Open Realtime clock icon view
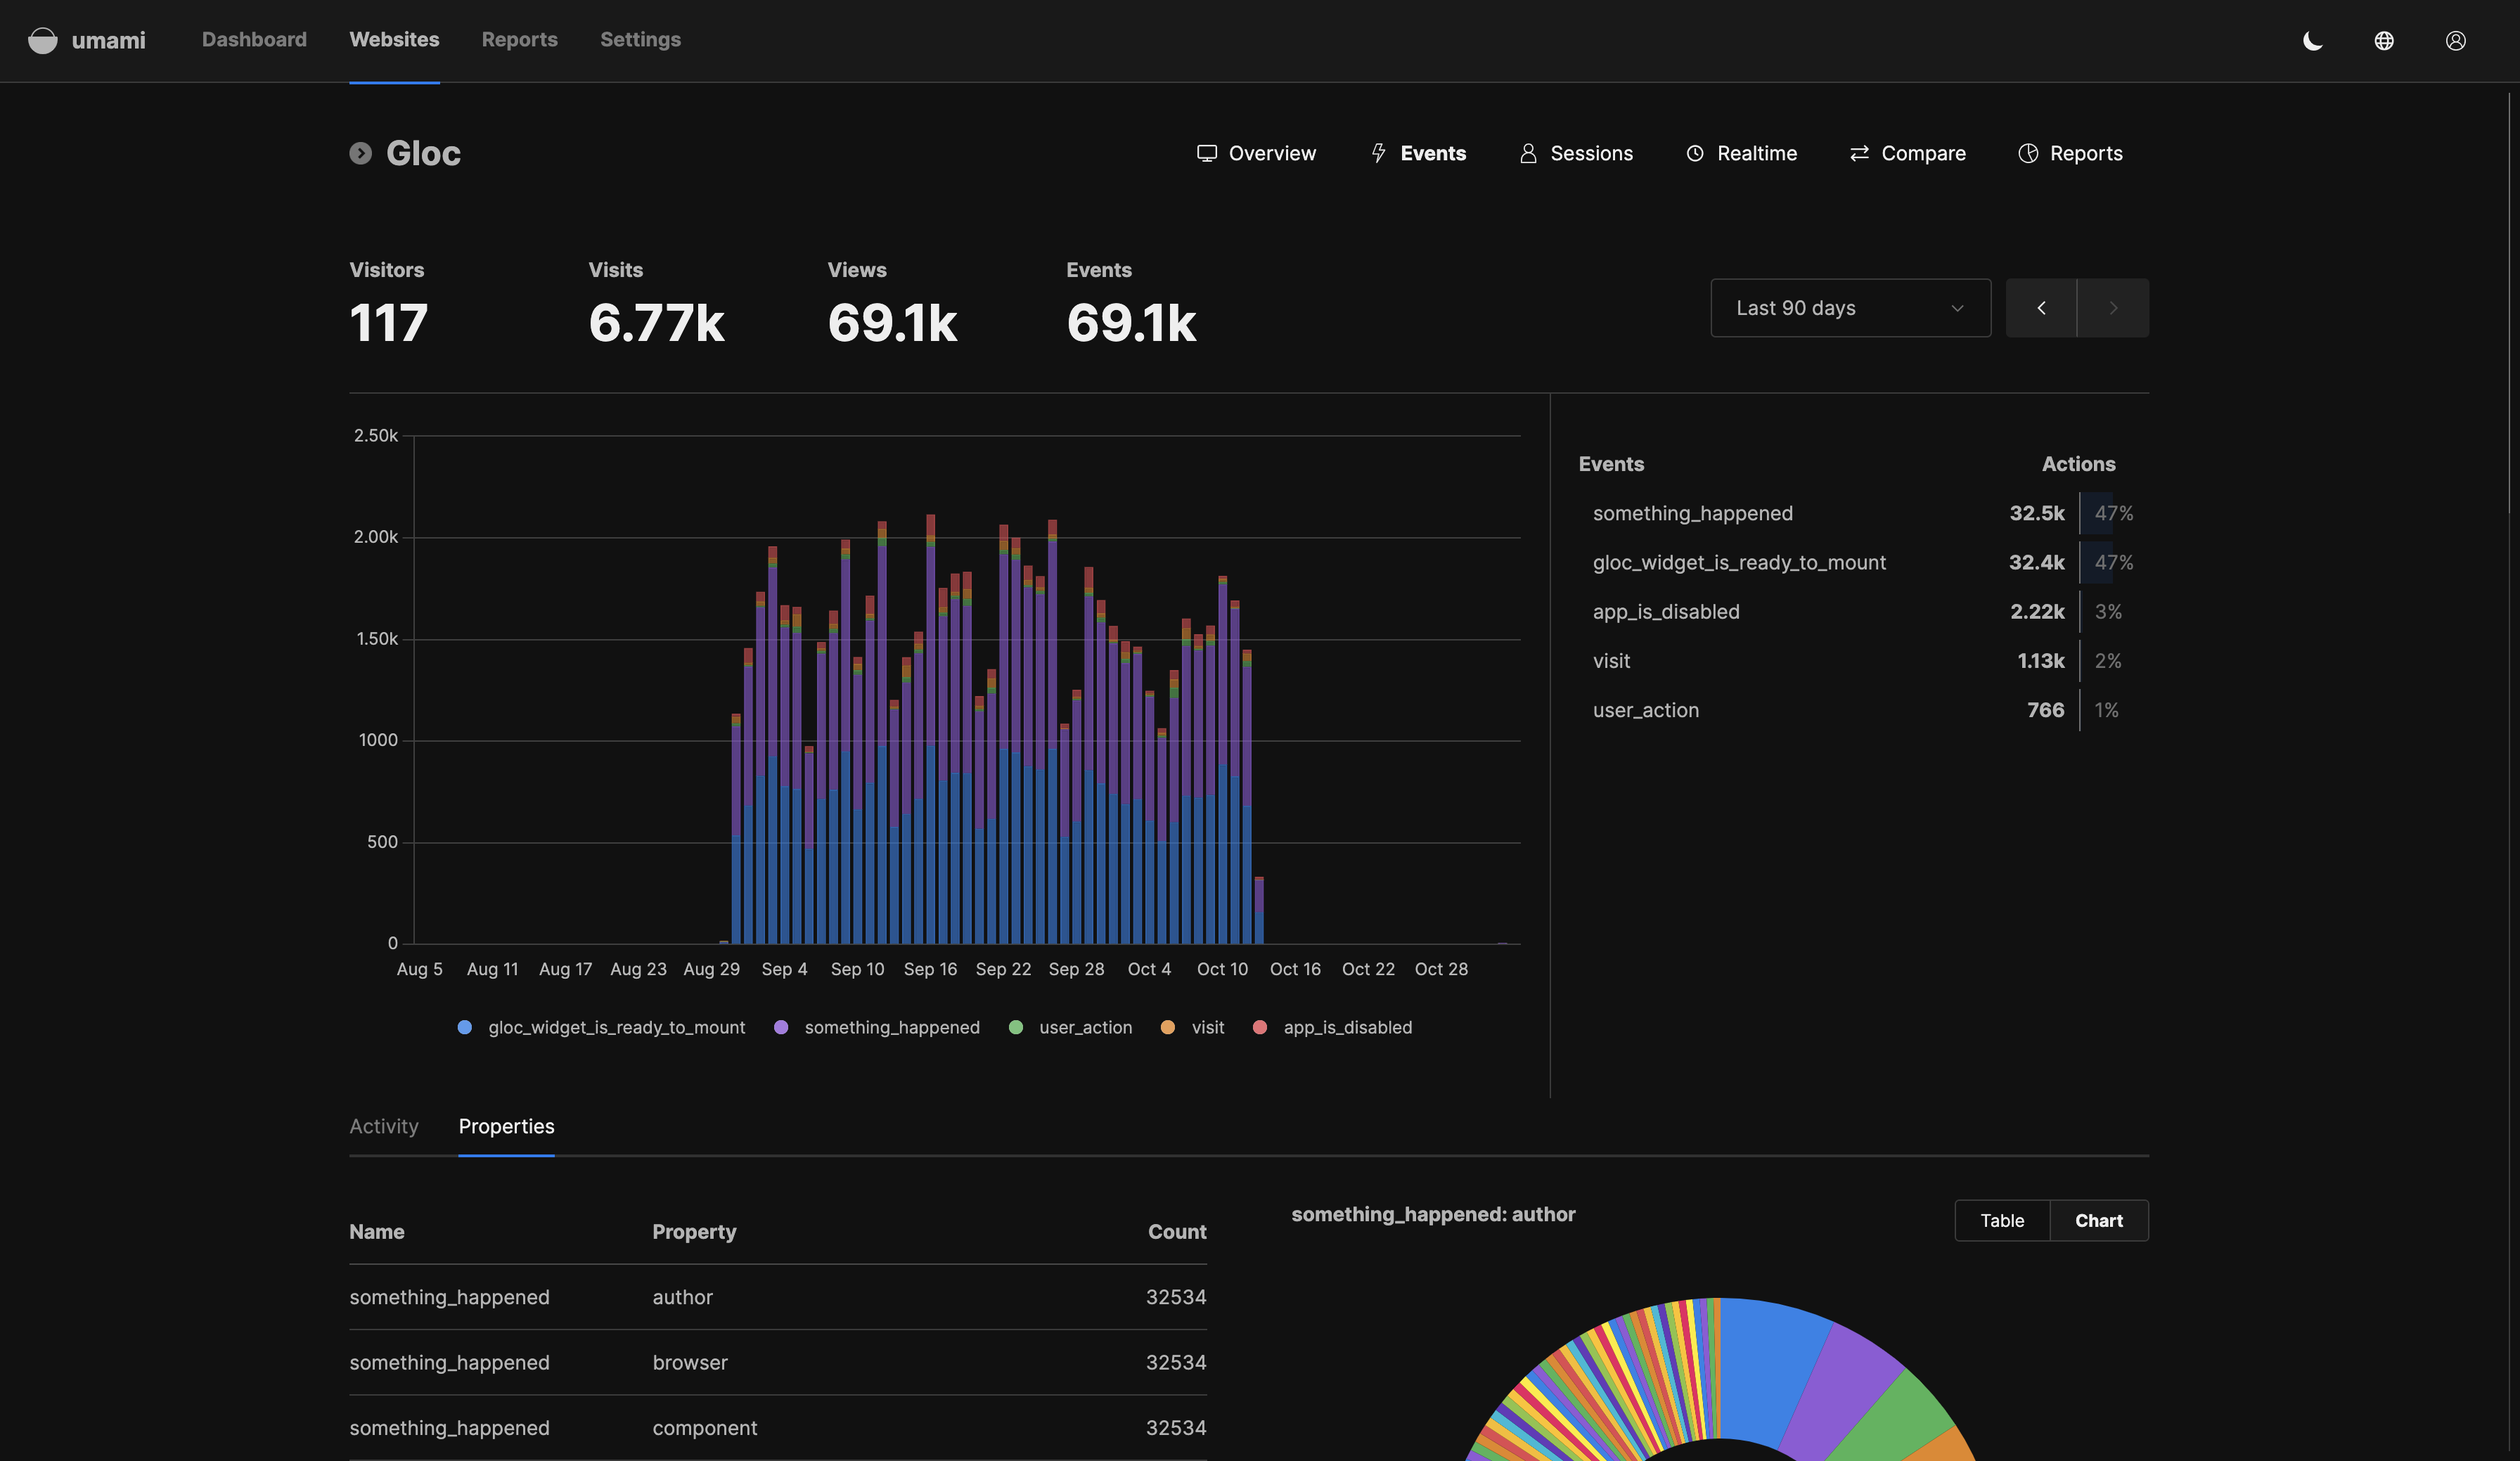This screenshot has height=1461, width=2520. (1741, 153)
